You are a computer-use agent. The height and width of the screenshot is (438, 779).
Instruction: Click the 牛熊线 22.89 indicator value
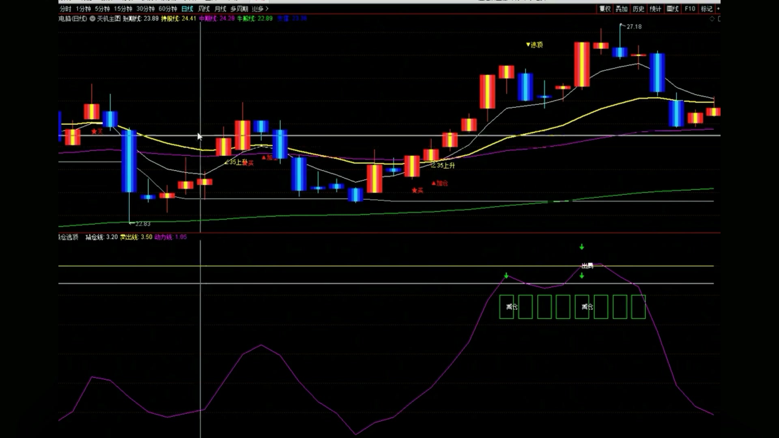click(255, 18)
